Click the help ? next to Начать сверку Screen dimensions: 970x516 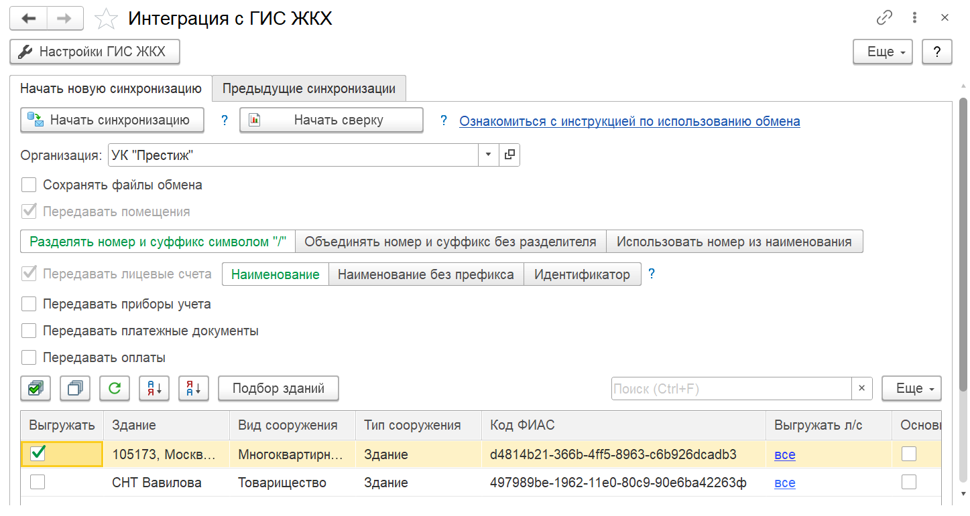click(x=443, y=120)
